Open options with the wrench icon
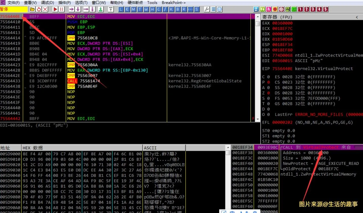 click(207, 9)
